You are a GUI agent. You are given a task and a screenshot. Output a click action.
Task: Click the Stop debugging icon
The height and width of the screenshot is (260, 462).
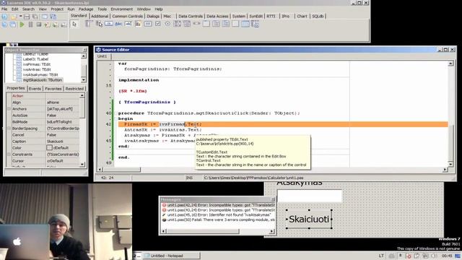point(38,25)
